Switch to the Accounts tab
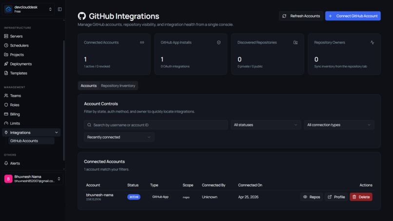Screen dimensions: 393x221 tap(88, 86)
